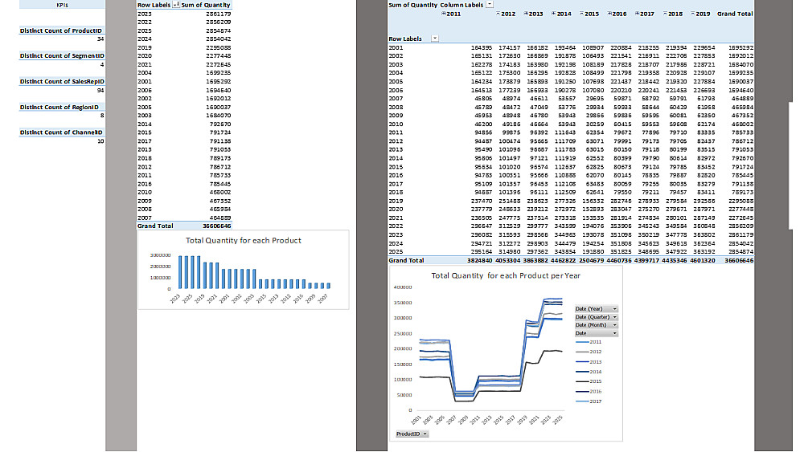
Task: Expand the 2011 column group in right pivot
Action: 444,14
